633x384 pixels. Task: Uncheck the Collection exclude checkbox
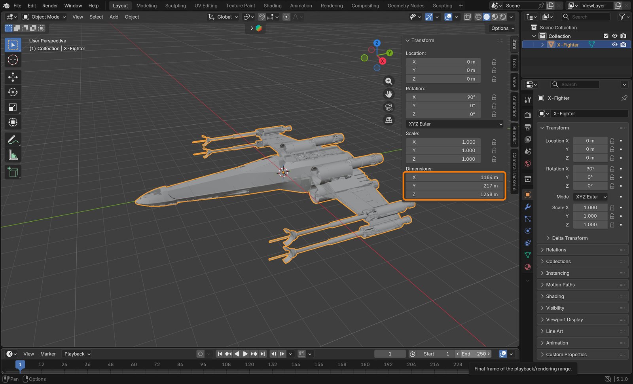click(x=606, y=36)
